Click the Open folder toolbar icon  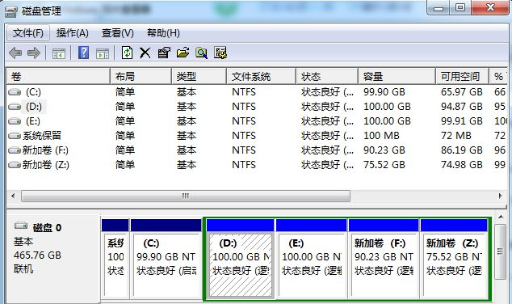coord(183,53)
